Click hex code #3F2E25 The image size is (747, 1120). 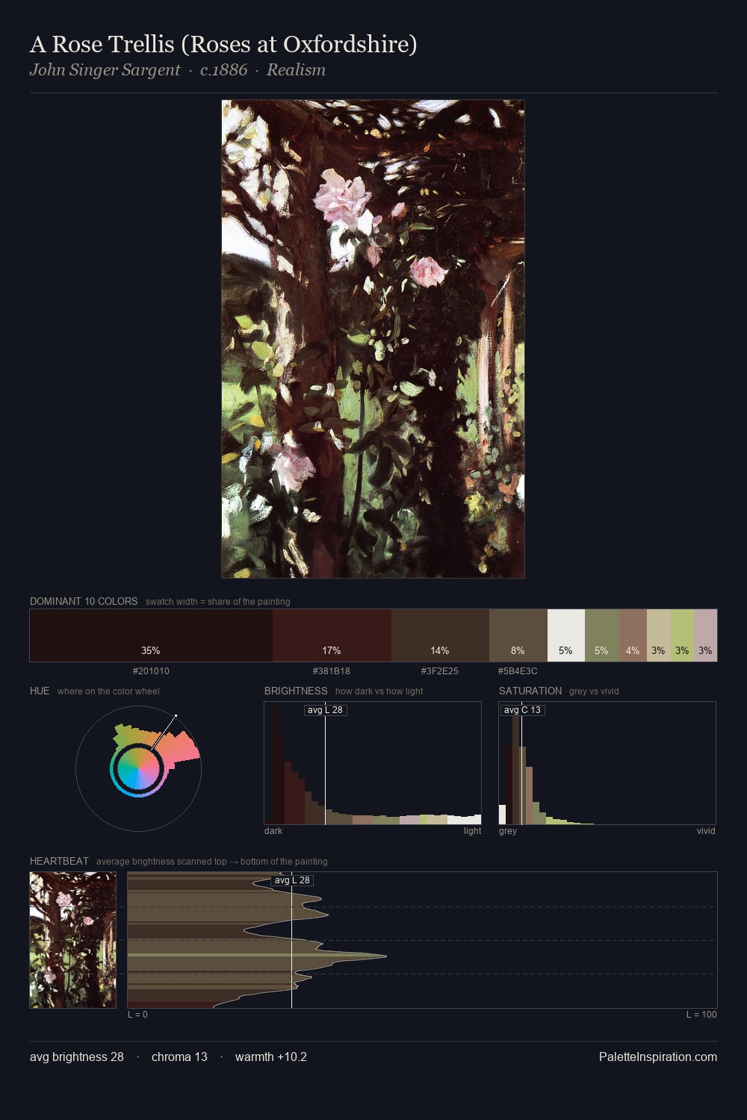click(x=440, y=671)
